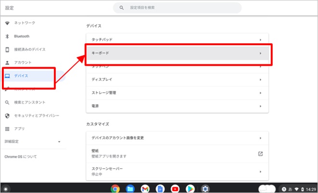318x193 pixels.
Task: Open ストレージ管理 submenu arrow
Action: pyautogui.click(x=260, y=93)
